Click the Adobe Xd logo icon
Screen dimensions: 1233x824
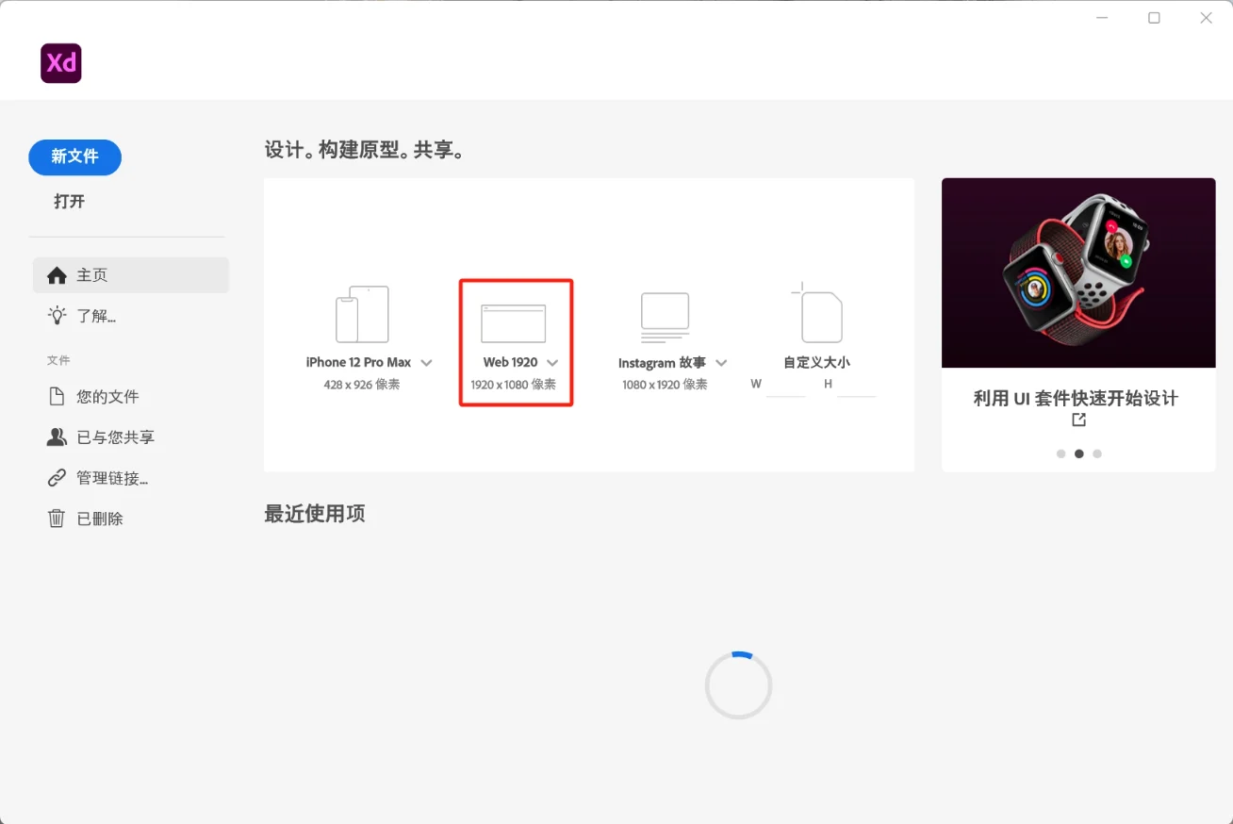[61, 63]
